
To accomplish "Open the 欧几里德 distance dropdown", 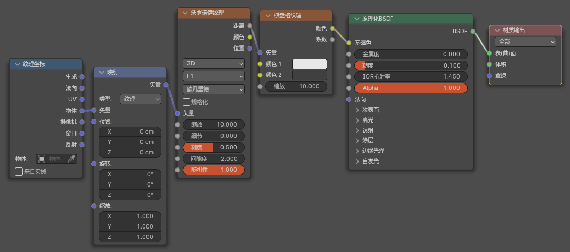I will (214, 89).
